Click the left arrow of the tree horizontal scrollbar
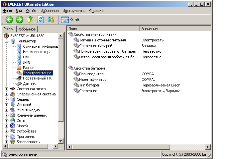 pyautogui.click(x=5, y=146)
